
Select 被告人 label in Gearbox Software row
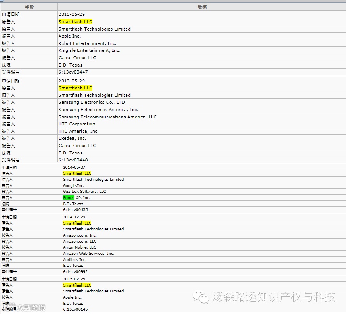7,191
